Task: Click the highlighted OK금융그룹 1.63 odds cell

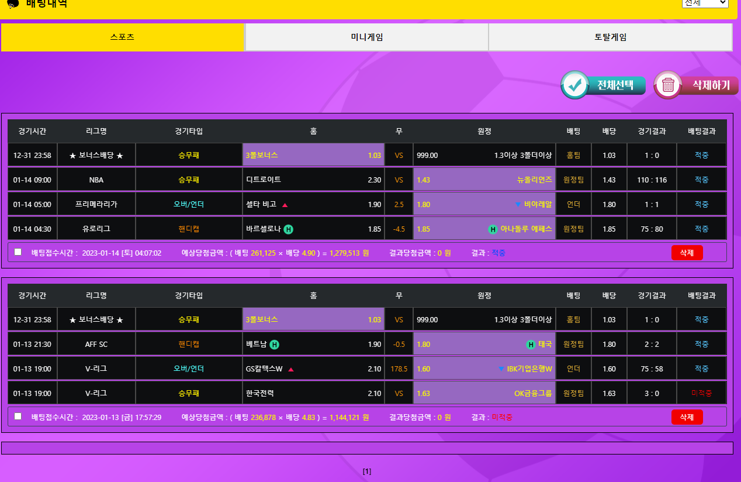Action: [484, 394]
